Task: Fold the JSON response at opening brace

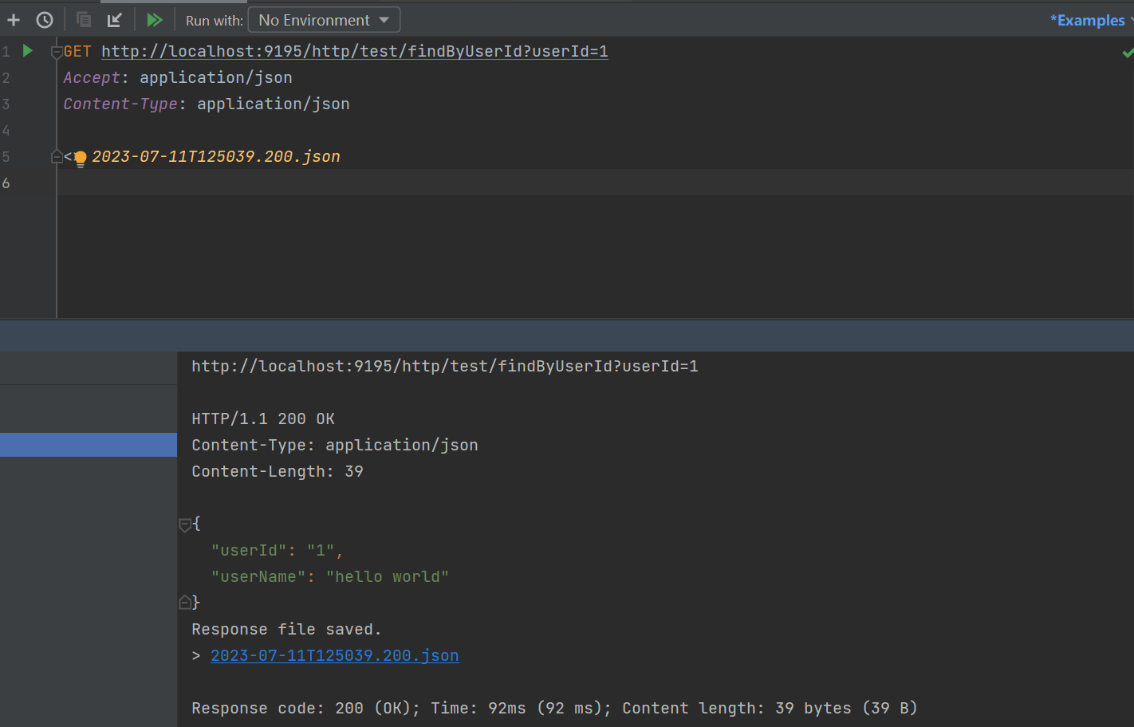Action: pos(185,525)
